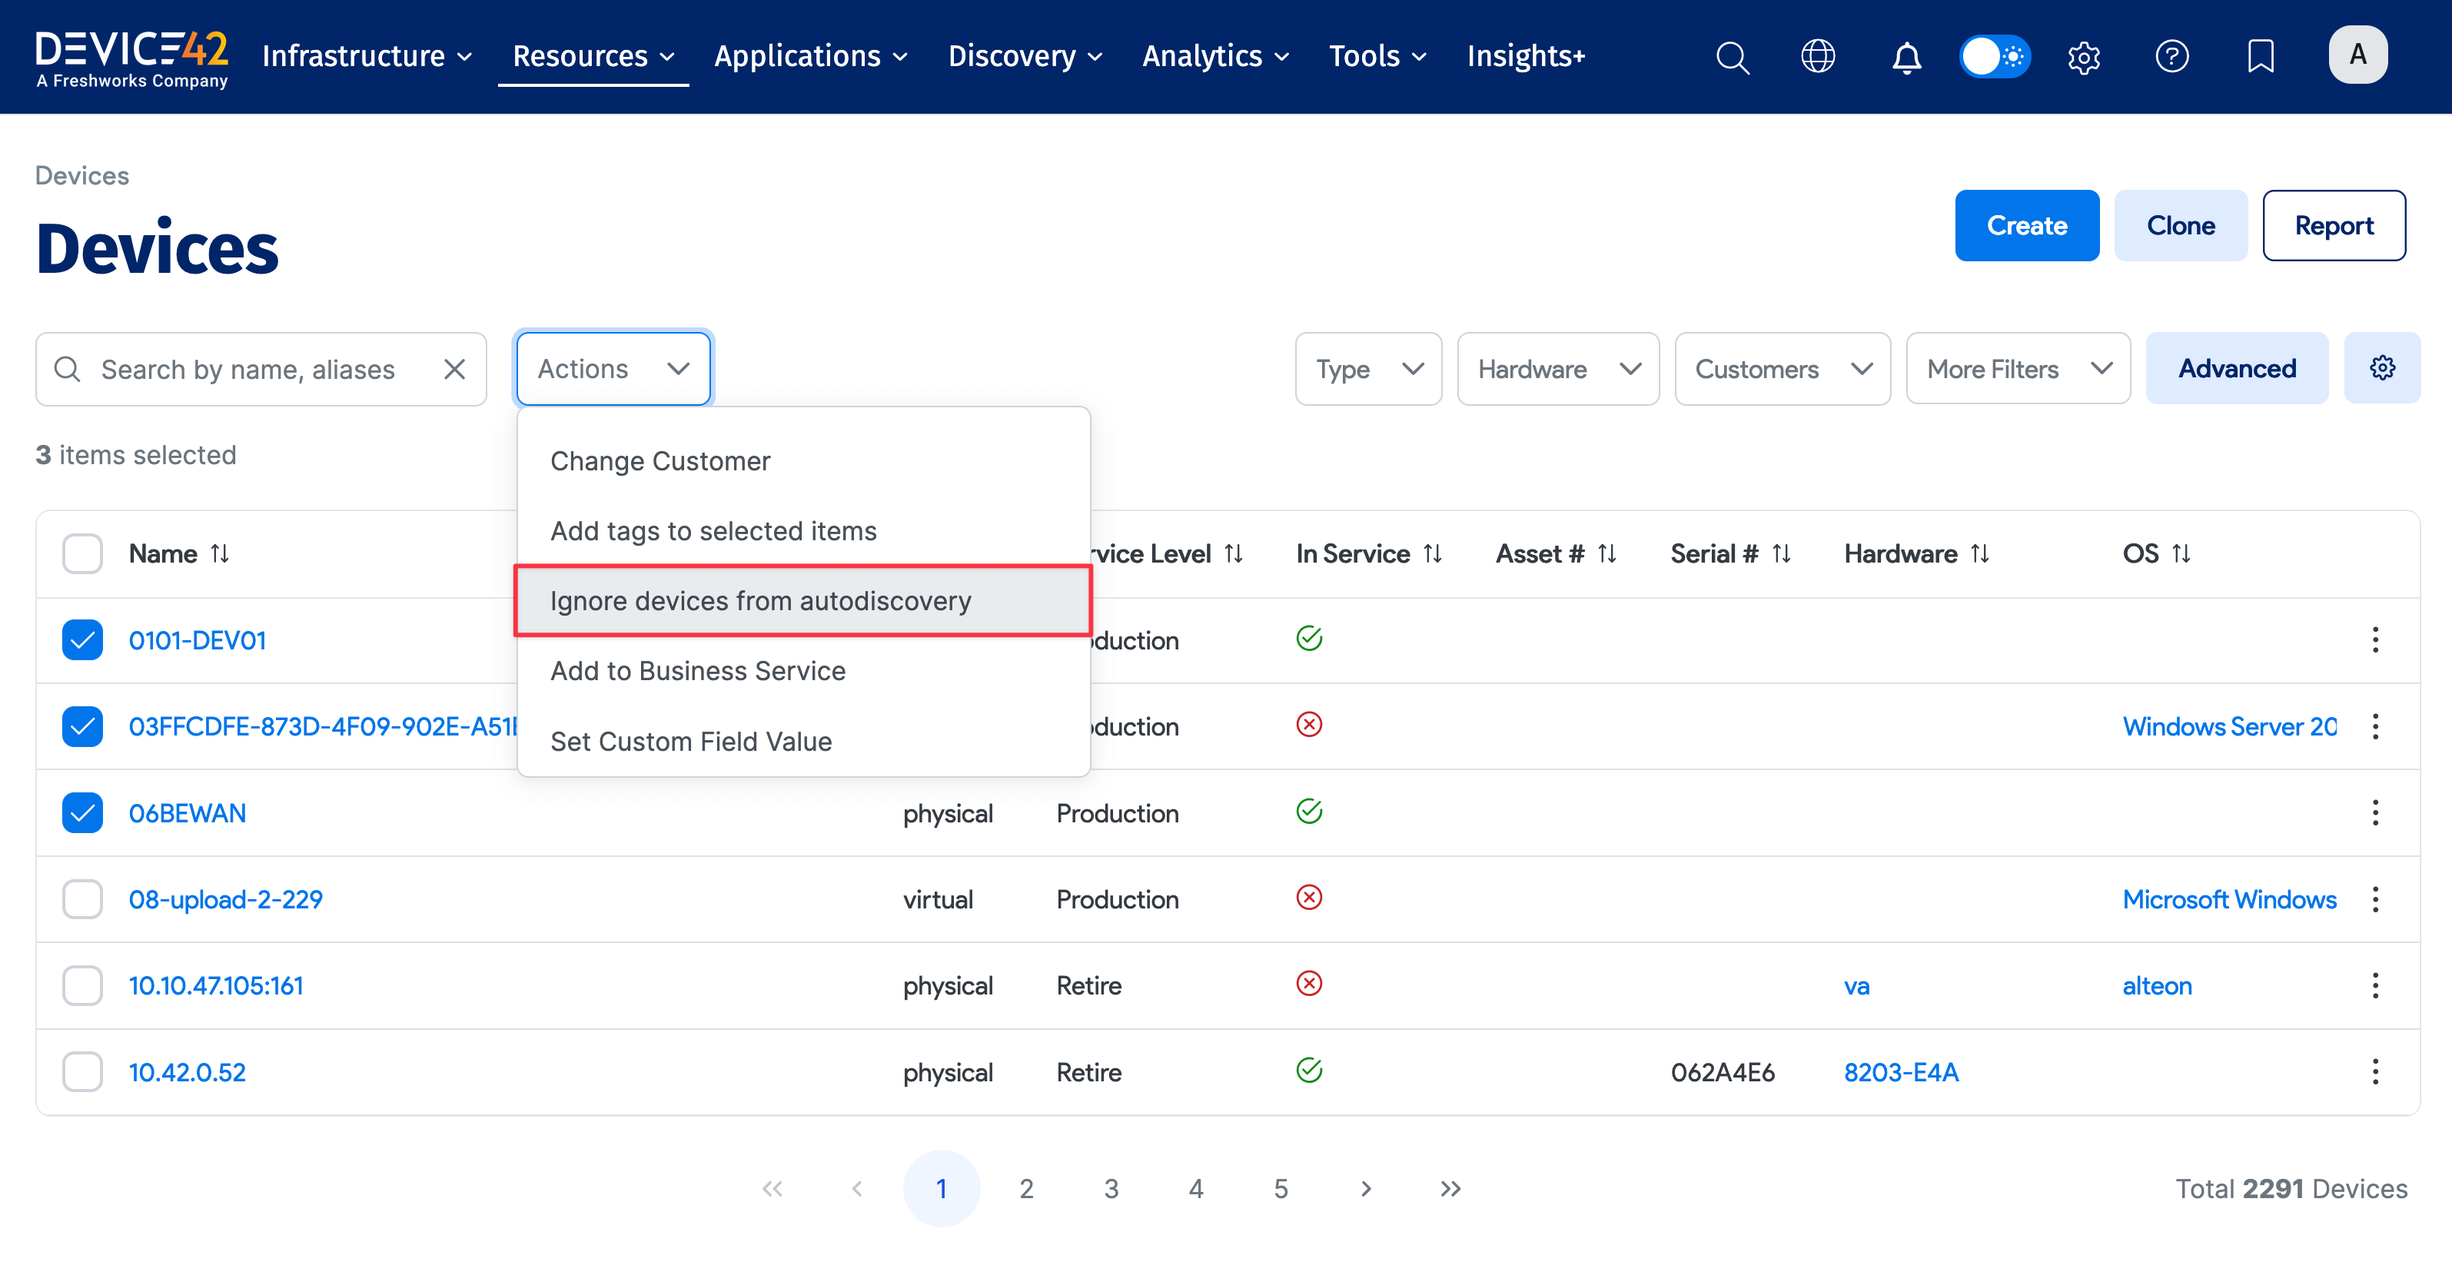Click the help question mark icon
The width and height of the screenshot is (2452, 1285).
(2171, 56)
